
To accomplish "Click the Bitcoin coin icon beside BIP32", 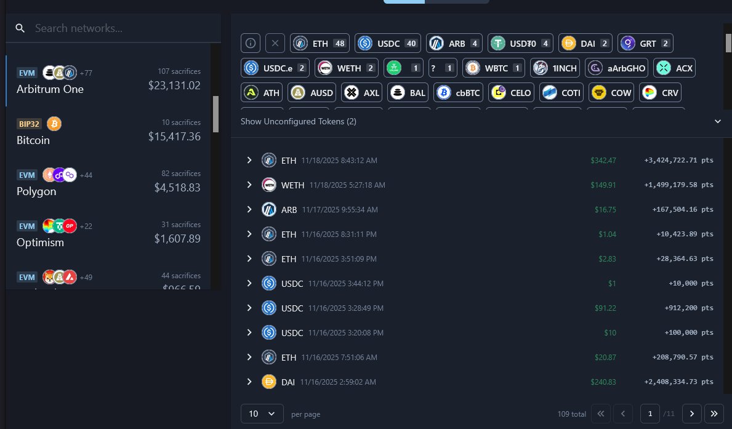I will click(54, 124).
